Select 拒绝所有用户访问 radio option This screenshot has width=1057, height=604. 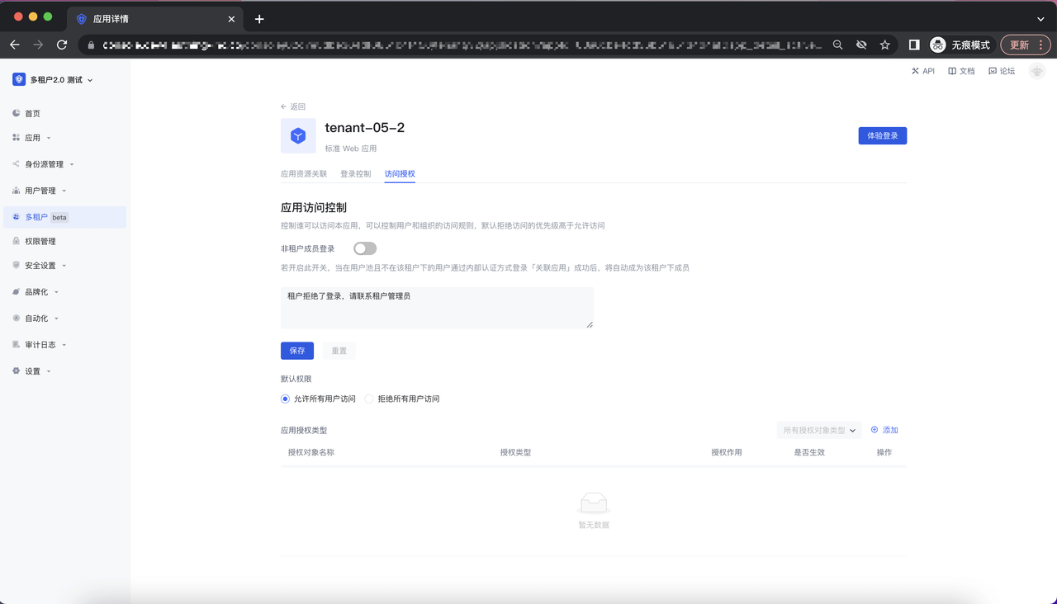369,399
